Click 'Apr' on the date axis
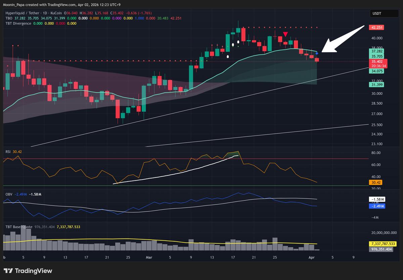This screenshot has width=403, height=280. 311,258
